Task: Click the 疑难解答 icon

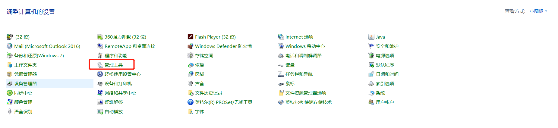Action: [100, 102]
